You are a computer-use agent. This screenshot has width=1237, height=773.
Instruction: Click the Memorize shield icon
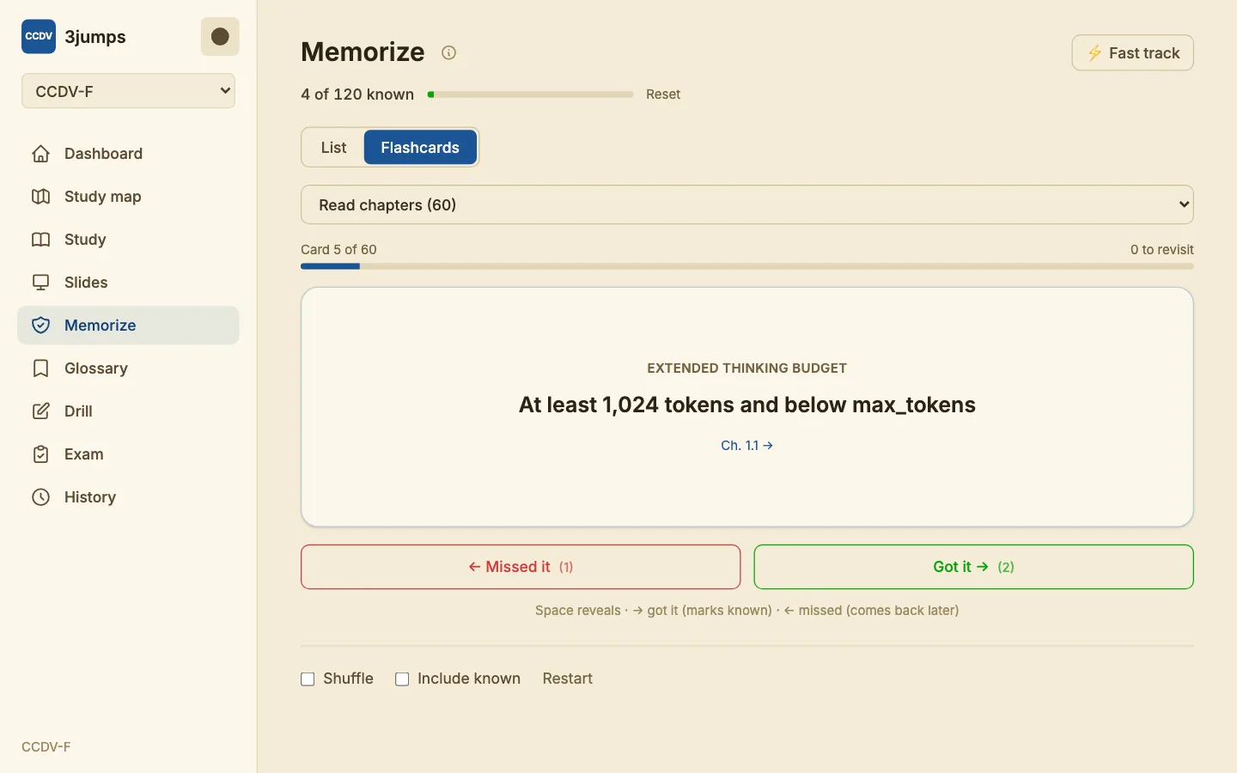40,326
